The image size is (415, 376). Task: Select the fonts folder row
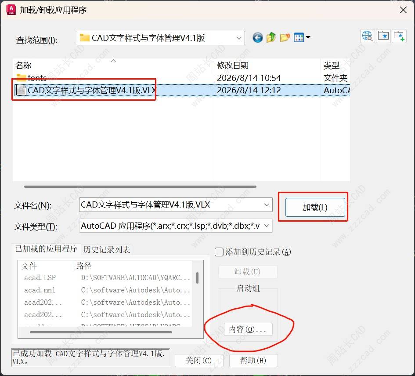[x=181, y=78]
